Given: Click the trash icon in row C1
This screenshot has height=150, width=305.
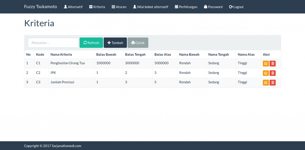Looking at the screenshot, I should click(273, 63).
